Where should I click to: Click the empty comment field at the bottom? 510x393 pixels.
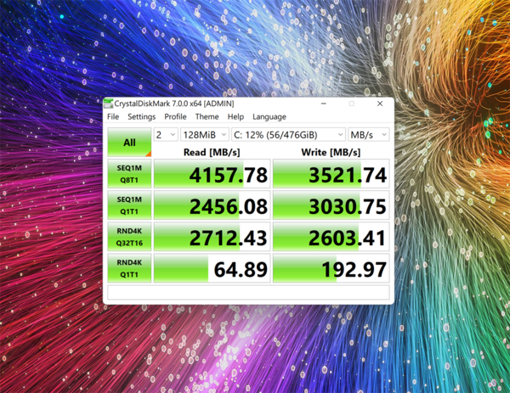click(248, 292)
